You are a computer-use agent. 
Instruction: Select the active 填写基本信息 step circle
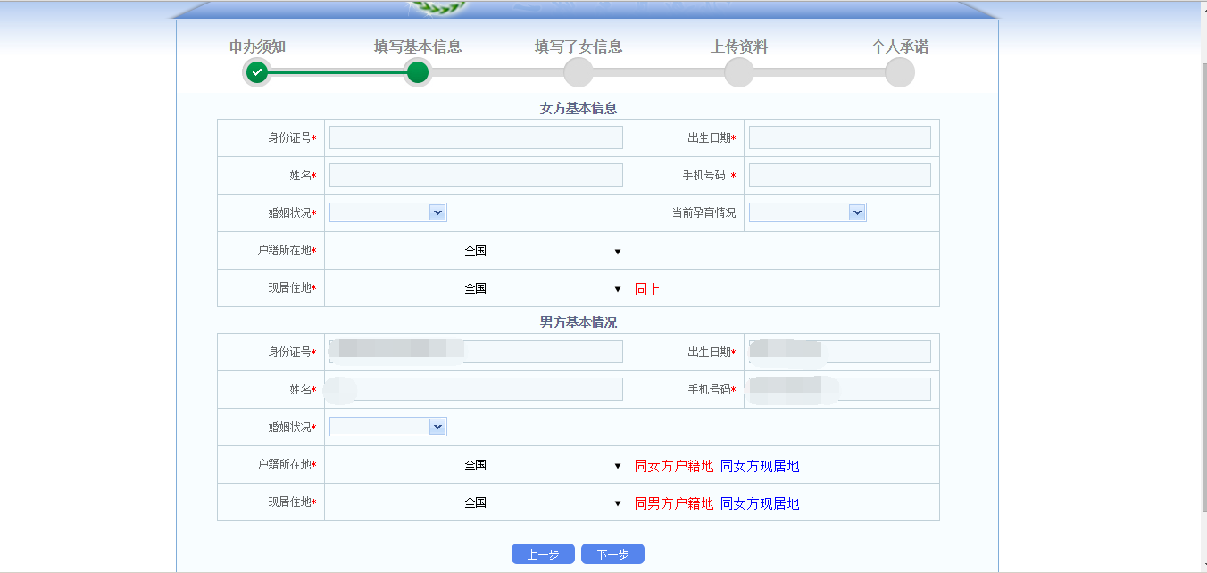point(417,71)
